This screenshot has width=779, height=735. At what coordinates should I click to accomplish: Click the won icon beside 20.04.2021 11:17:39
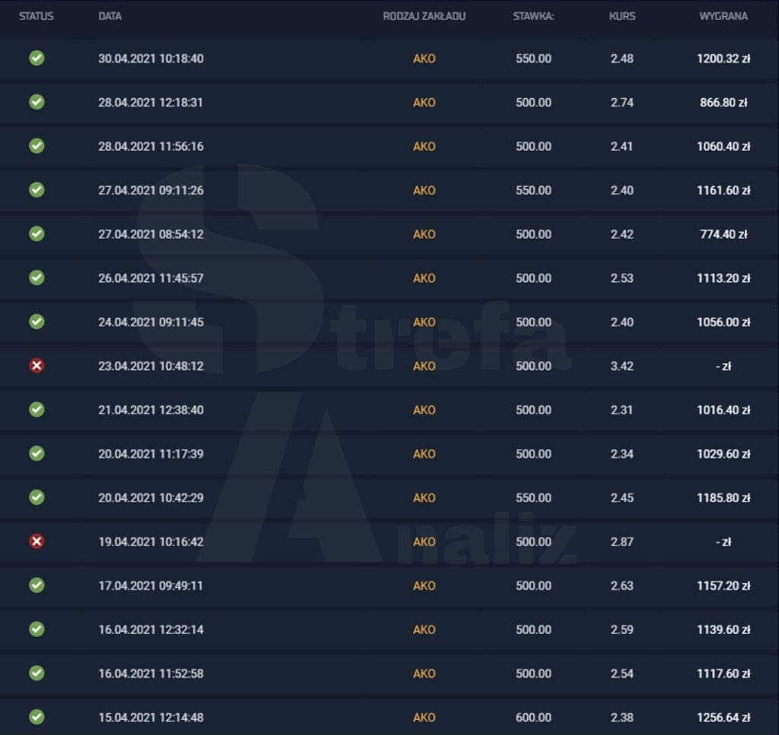click(37, 454)
